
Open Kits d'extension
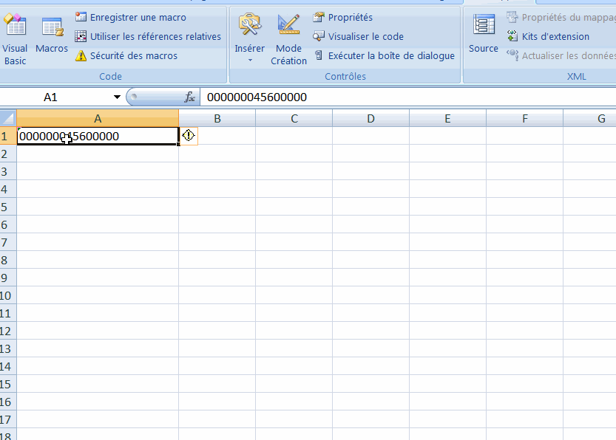click(x=547, y=36)
